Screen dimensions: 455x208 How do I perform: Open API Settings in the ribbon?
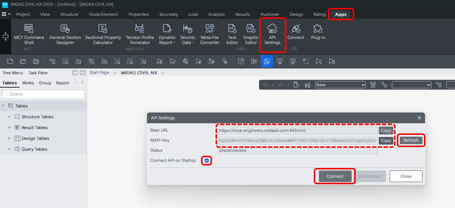(272, 34)
